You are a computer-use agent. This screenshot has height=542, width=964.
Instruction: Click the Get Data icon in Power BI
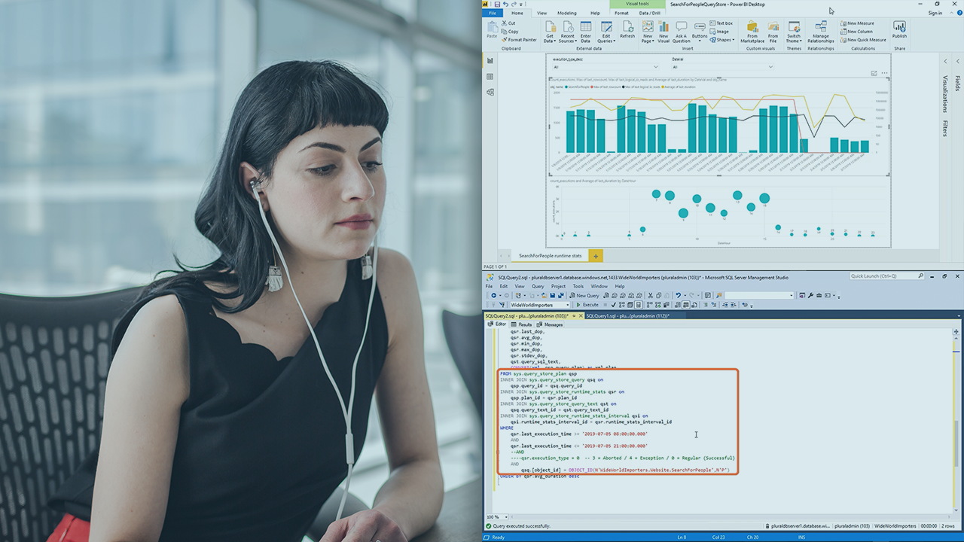pyautogui.click(x=550, y=30)
